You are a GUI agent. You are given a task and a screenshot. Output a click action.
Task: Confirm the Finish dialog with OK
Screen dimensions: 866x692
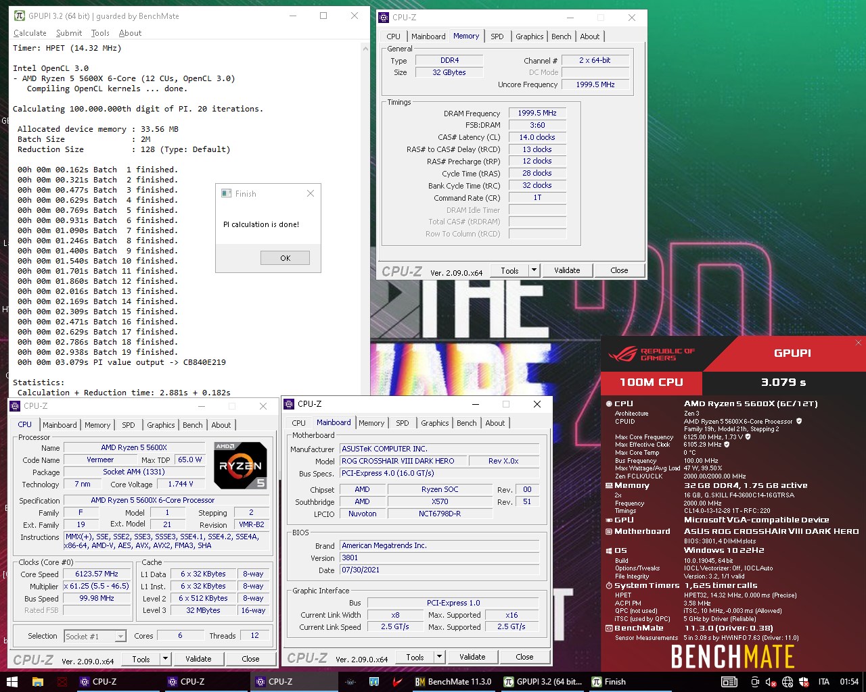click(x=285, y=258)
